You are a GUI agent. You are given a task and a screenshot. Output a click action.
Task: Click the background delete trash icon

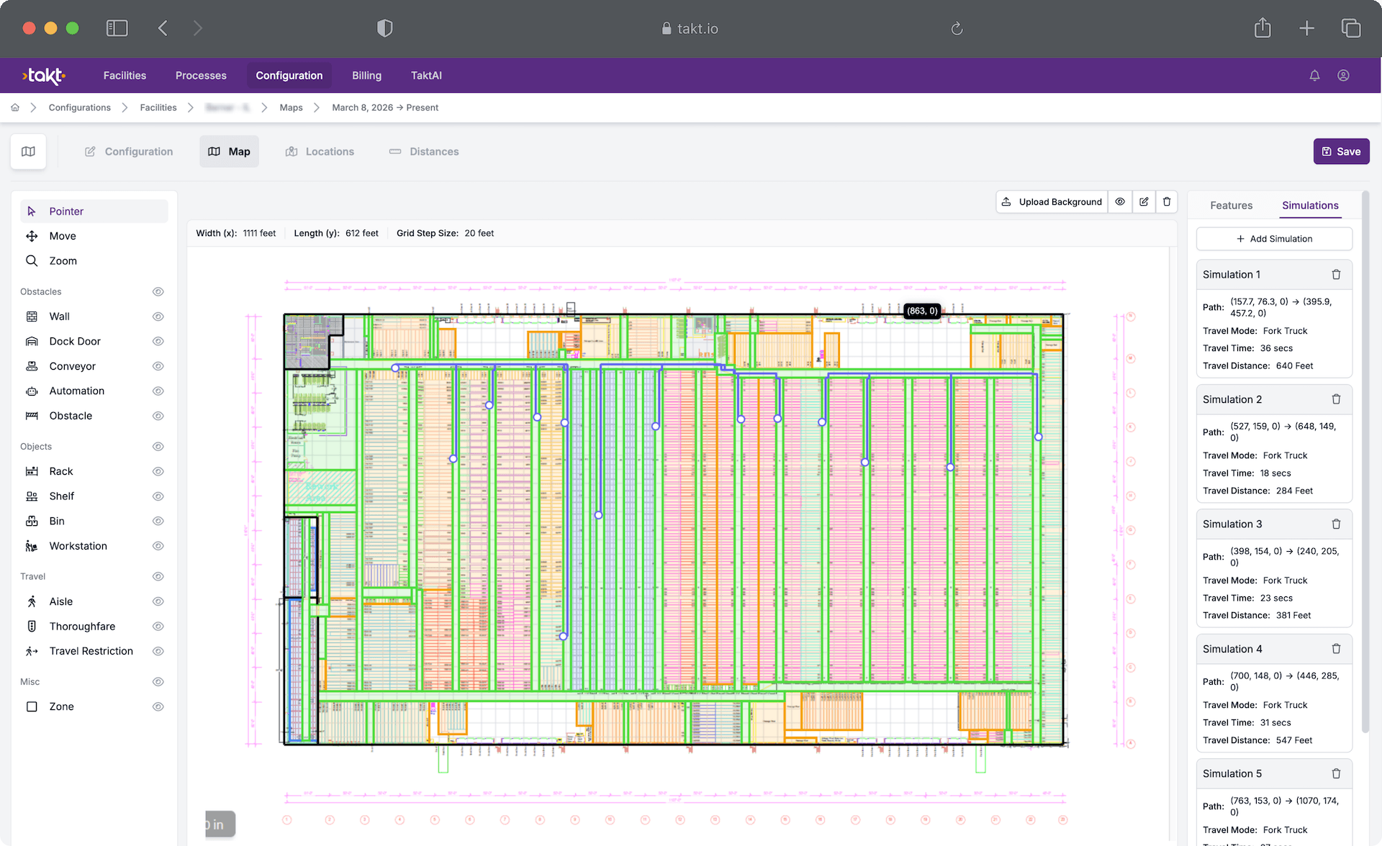point(1167,202)
